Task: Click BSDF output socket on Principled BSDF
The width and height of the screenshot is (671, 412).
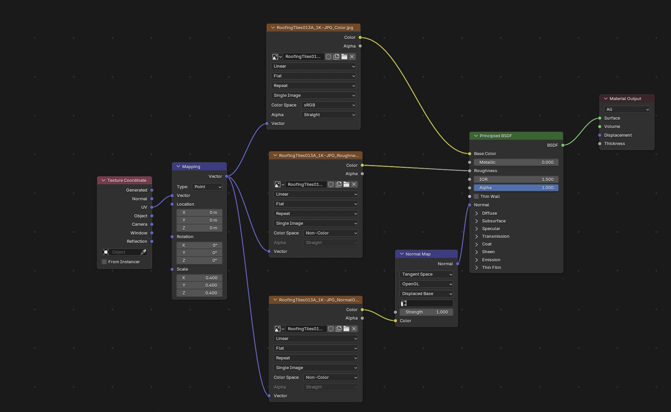Action: point(563,145)
